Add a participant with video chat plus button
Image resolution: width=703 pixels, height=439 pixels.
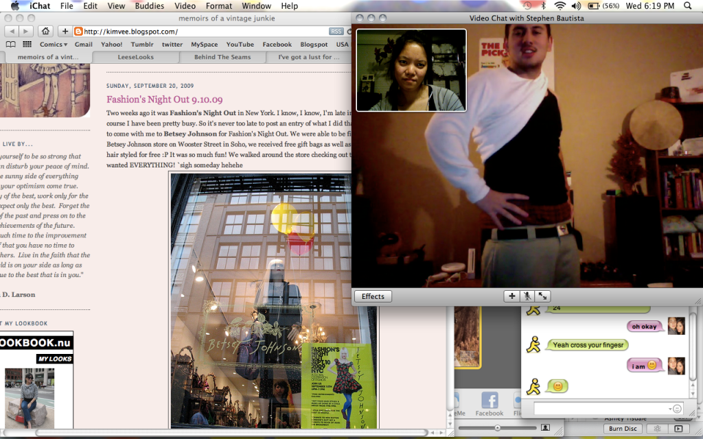[511, 296]
